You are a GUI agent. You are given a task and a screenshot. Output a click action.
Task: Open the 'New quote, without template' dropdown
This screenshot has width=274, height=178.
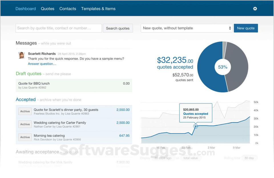pyautogui.click(x=186, y=28)
